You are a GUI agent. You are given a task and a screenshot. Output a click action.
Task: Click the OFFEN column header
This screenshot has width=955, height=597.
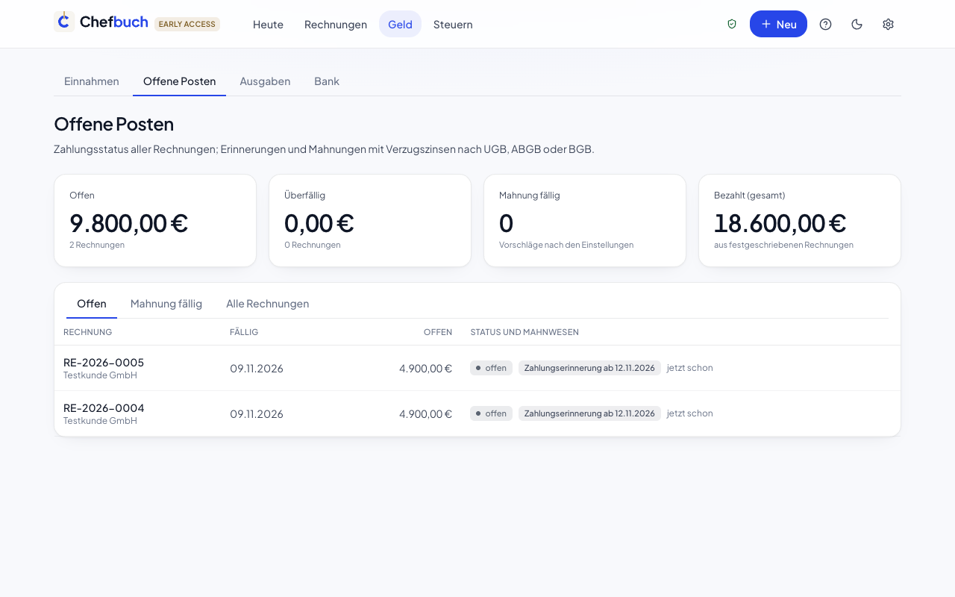tap(438, 332)
